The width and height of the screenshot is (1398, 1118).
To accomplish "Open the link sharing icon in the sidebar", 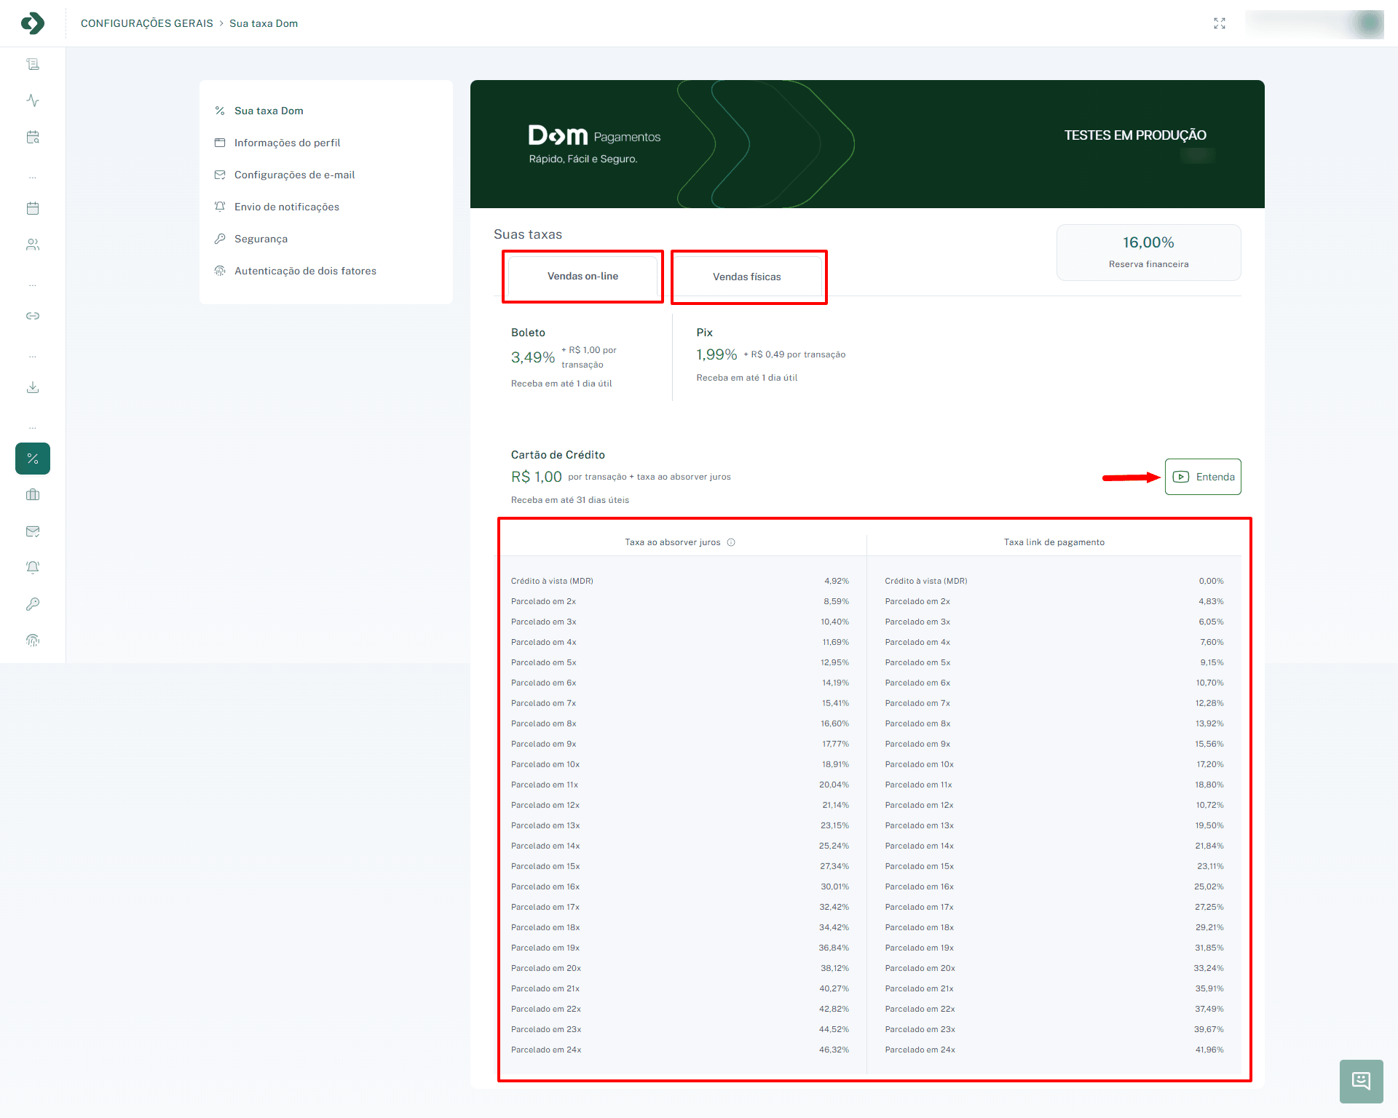I will coord(32,316).
